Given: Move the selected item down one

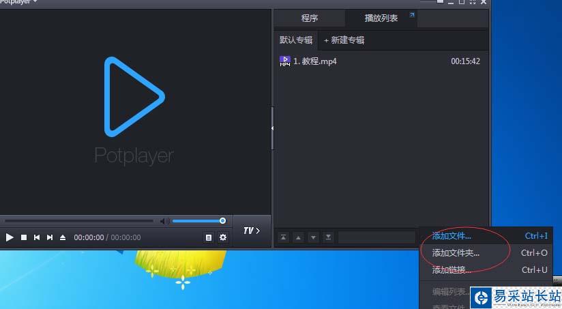Looking at the screenshot, I should point(313,237).
